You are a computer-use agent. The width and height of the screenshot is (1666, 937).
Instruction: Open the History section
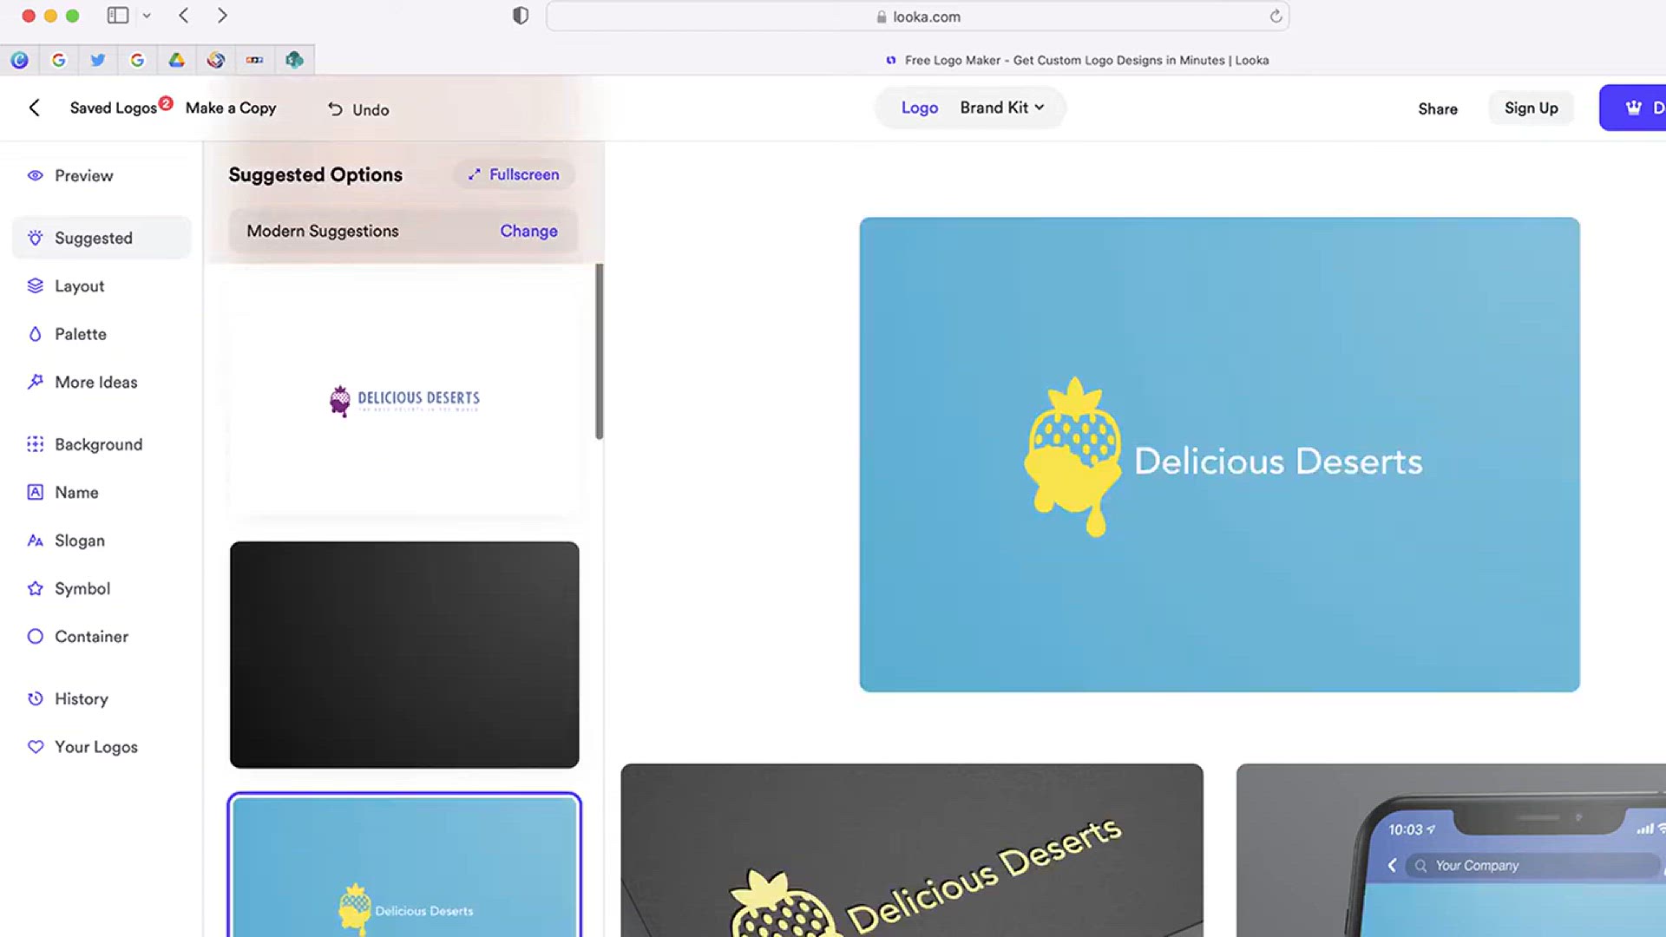pos(102,698)
